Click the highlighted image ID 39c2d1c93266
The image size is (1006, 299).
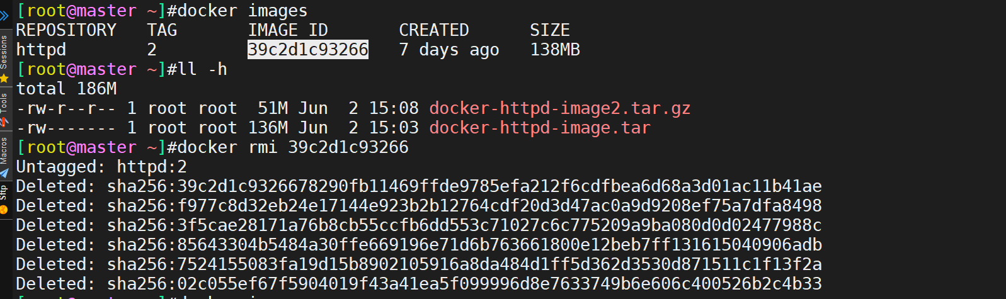point(308,50)
